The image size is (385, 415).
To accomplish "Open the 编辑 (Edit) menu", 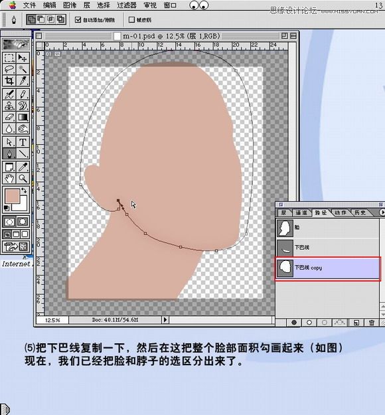I will [x=50, y=5].
